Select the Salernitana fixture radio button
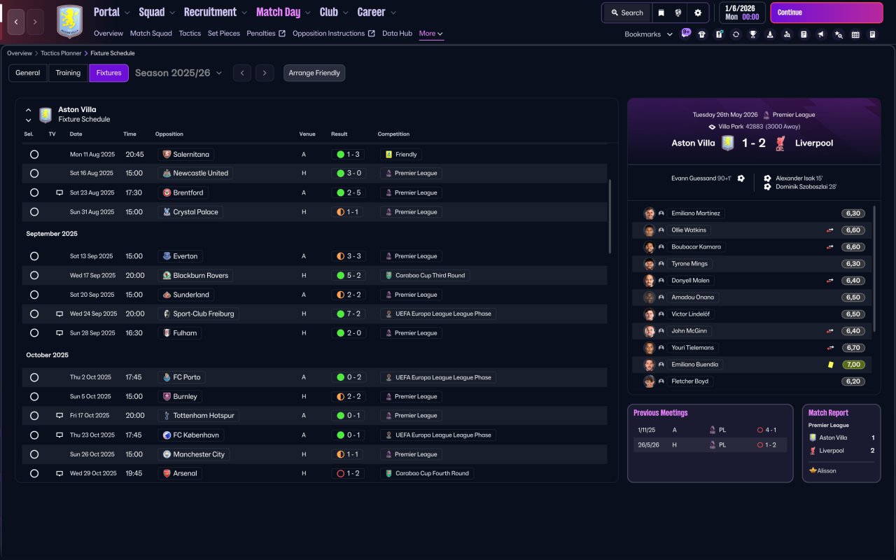Screen dimensions: 896x560 [x=34, y=154]
